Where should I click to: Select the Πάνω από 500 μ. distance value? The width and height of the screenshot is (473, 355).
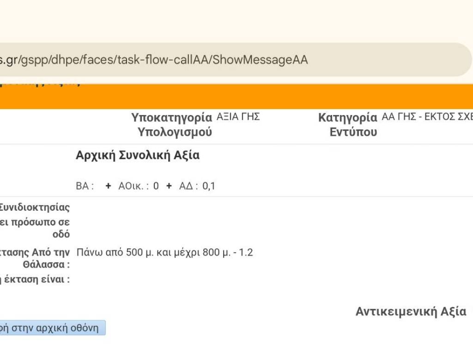[164, 253]
